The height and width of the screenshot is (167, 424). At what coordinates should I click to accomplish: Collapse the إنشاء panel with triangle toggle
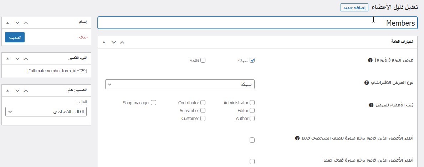click(x=8, y=22)
